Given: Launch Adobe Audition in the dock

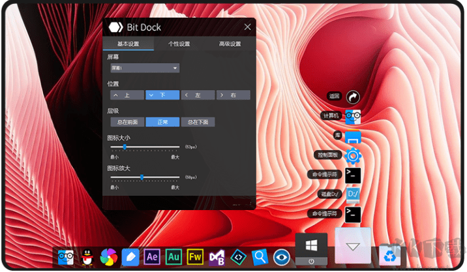Looking at the screenshot, I should pos(173,256).
